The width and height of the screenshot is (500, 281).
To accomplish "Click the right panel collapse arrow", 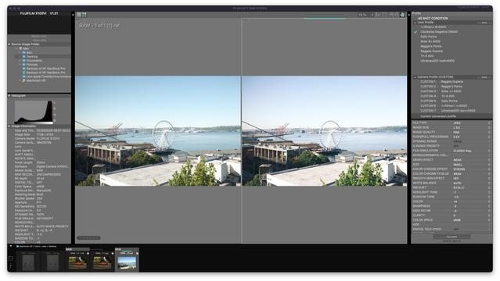I will (409, 15).
